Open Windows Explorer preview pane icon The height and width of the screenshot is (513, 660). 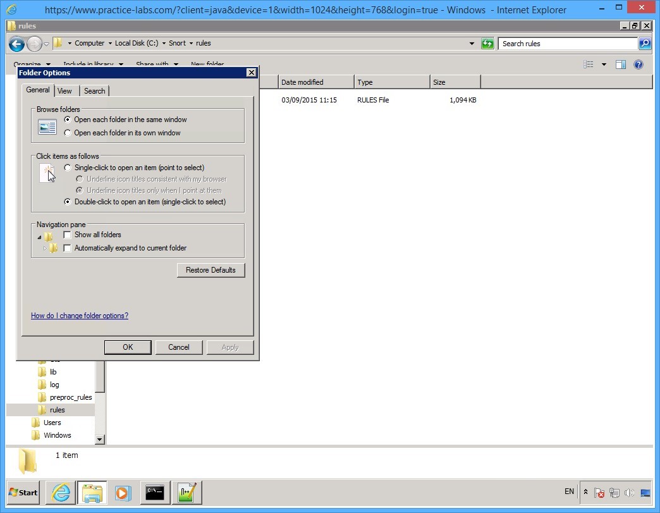[x=620, y=64]
